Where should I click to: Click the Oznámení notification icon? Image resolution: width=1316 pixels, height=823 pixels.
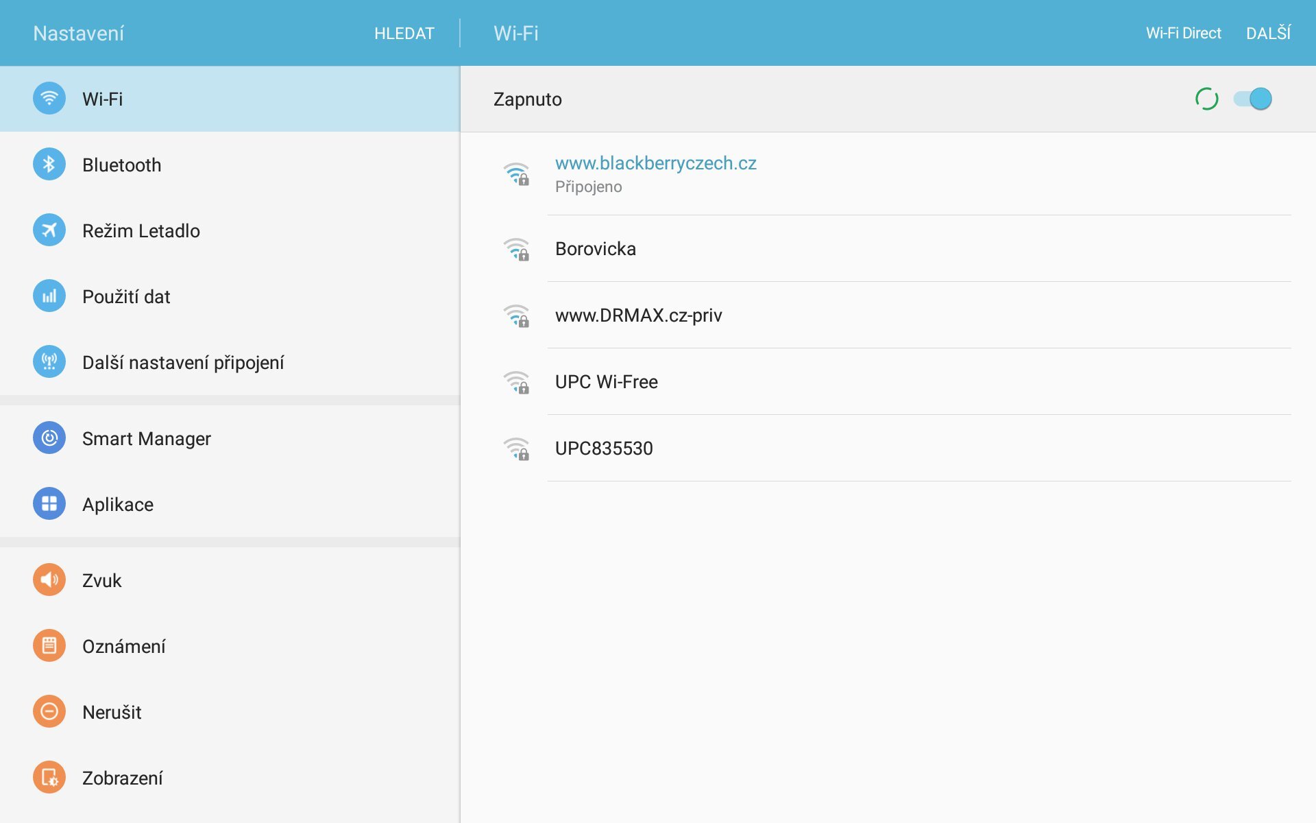(x=49, y=646)
